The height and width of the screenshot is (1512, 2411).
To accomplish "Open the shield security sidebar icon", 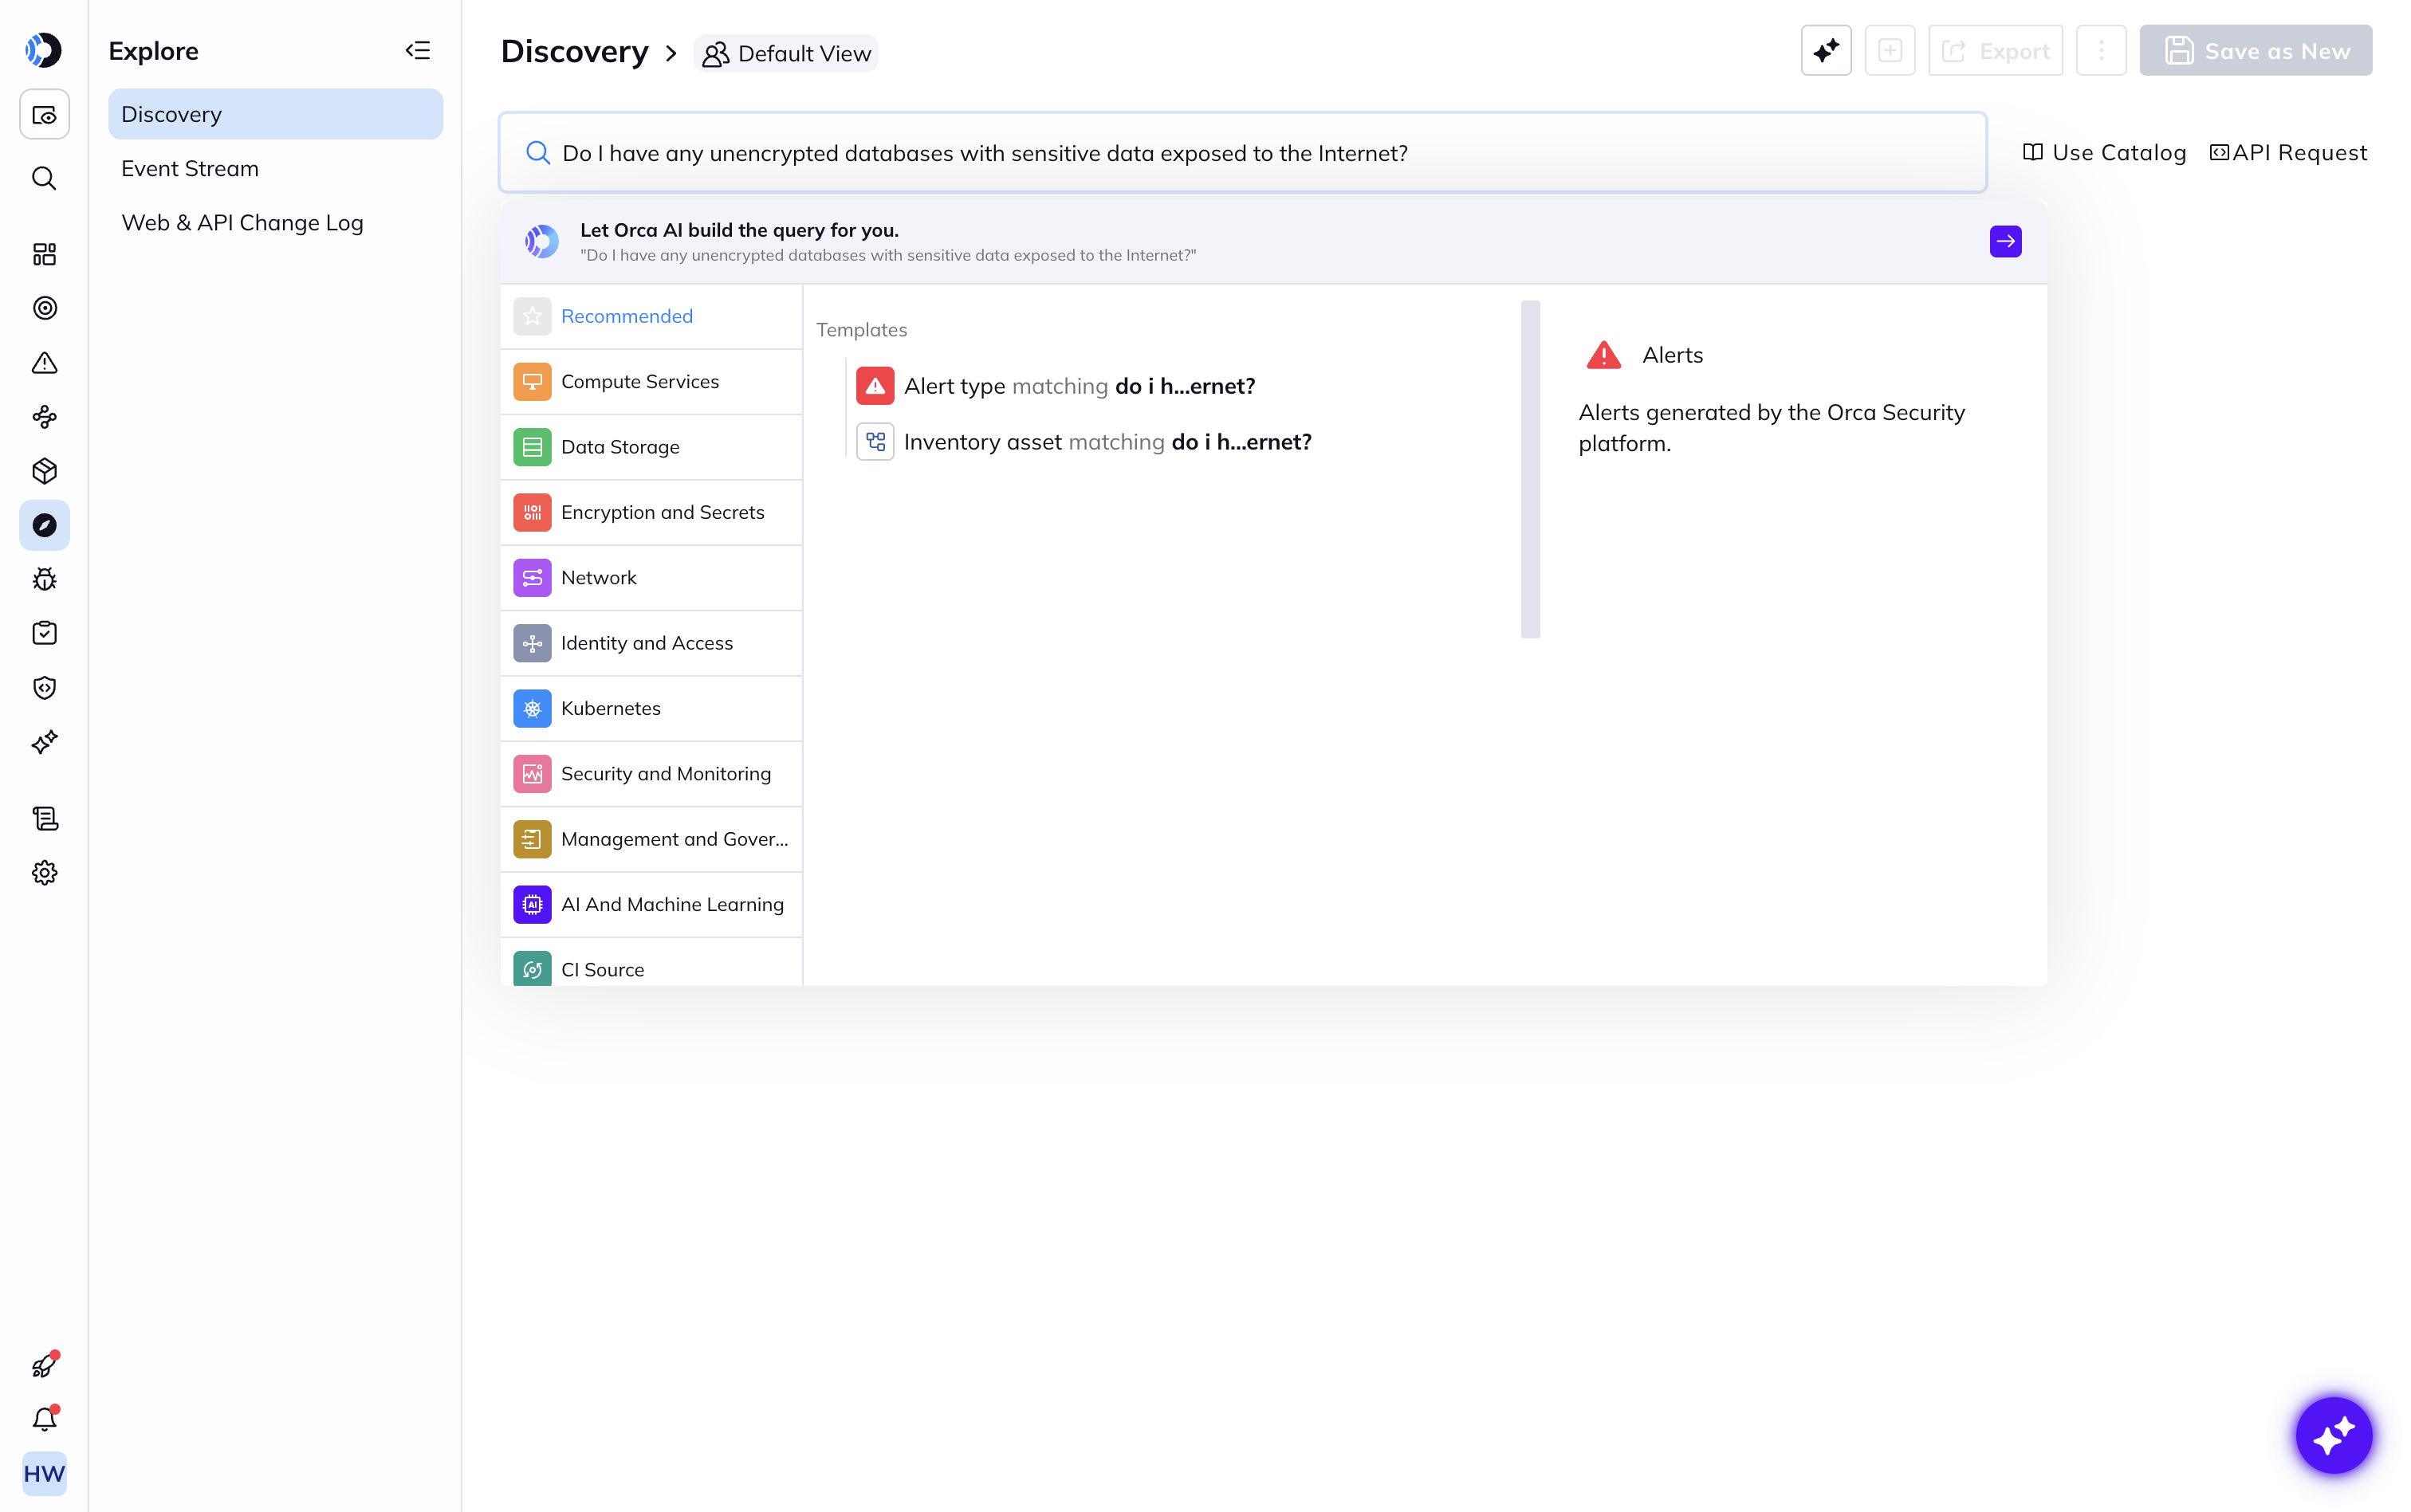I will point(44,688).
